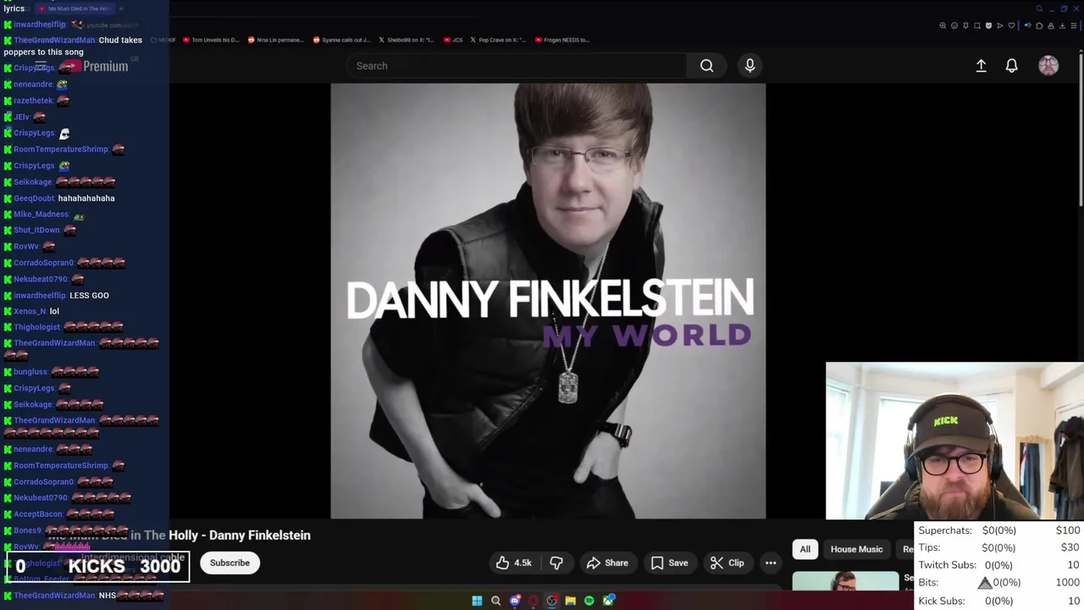Click GeeqDoubt's 'hahahahahaha' chat message
Image resolution: width=1084 pixels, height=610 pixels.
coord(86,198)
